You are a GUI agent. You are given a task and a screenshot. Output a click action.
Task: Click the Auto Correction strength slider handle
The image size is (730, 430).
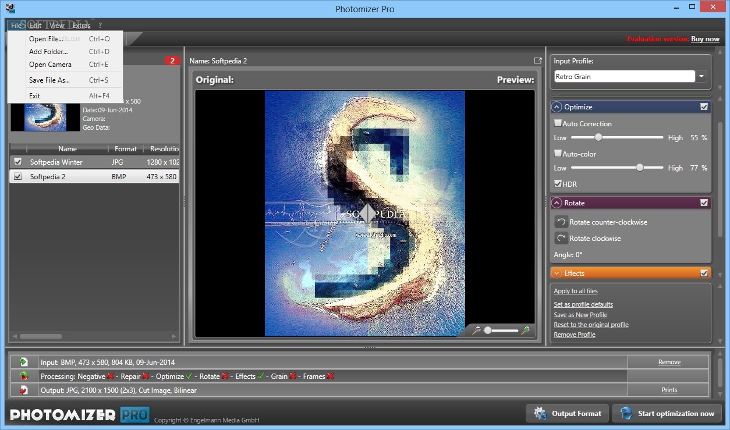click(x=598, y=137)
